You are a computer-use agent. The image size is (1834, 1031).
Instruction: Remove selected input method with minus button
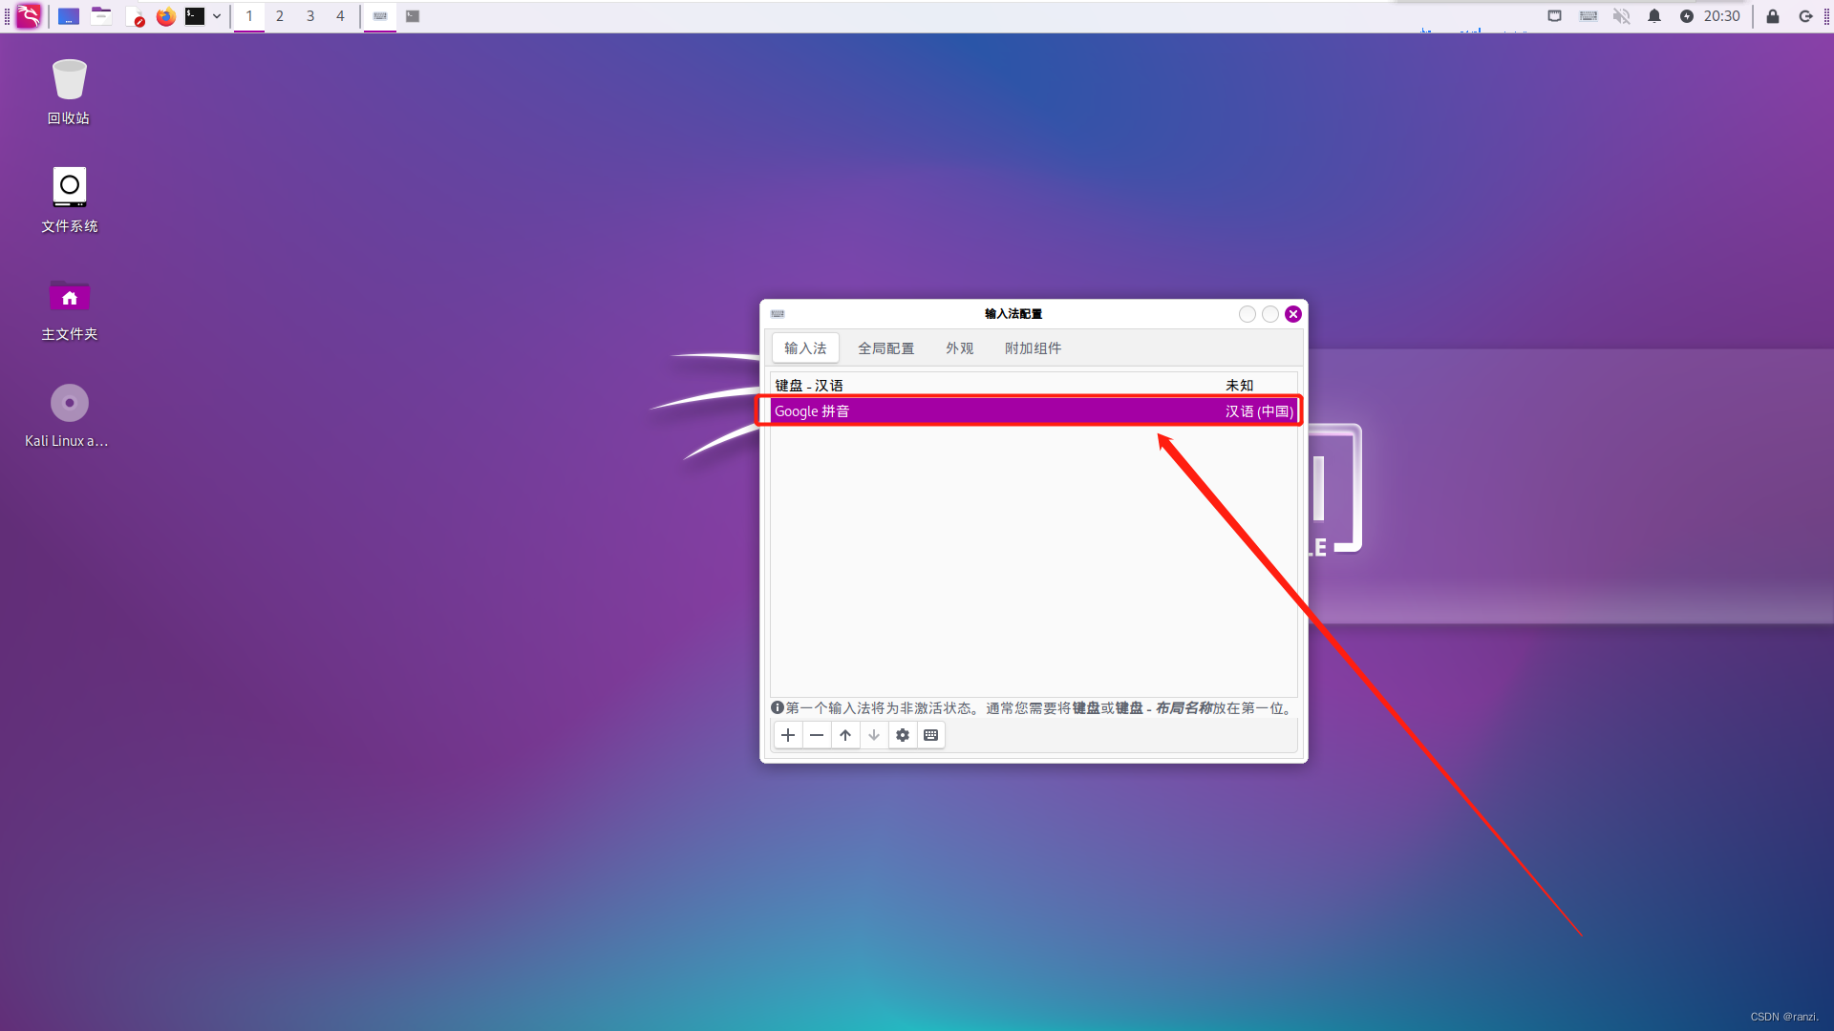(816, 735)
